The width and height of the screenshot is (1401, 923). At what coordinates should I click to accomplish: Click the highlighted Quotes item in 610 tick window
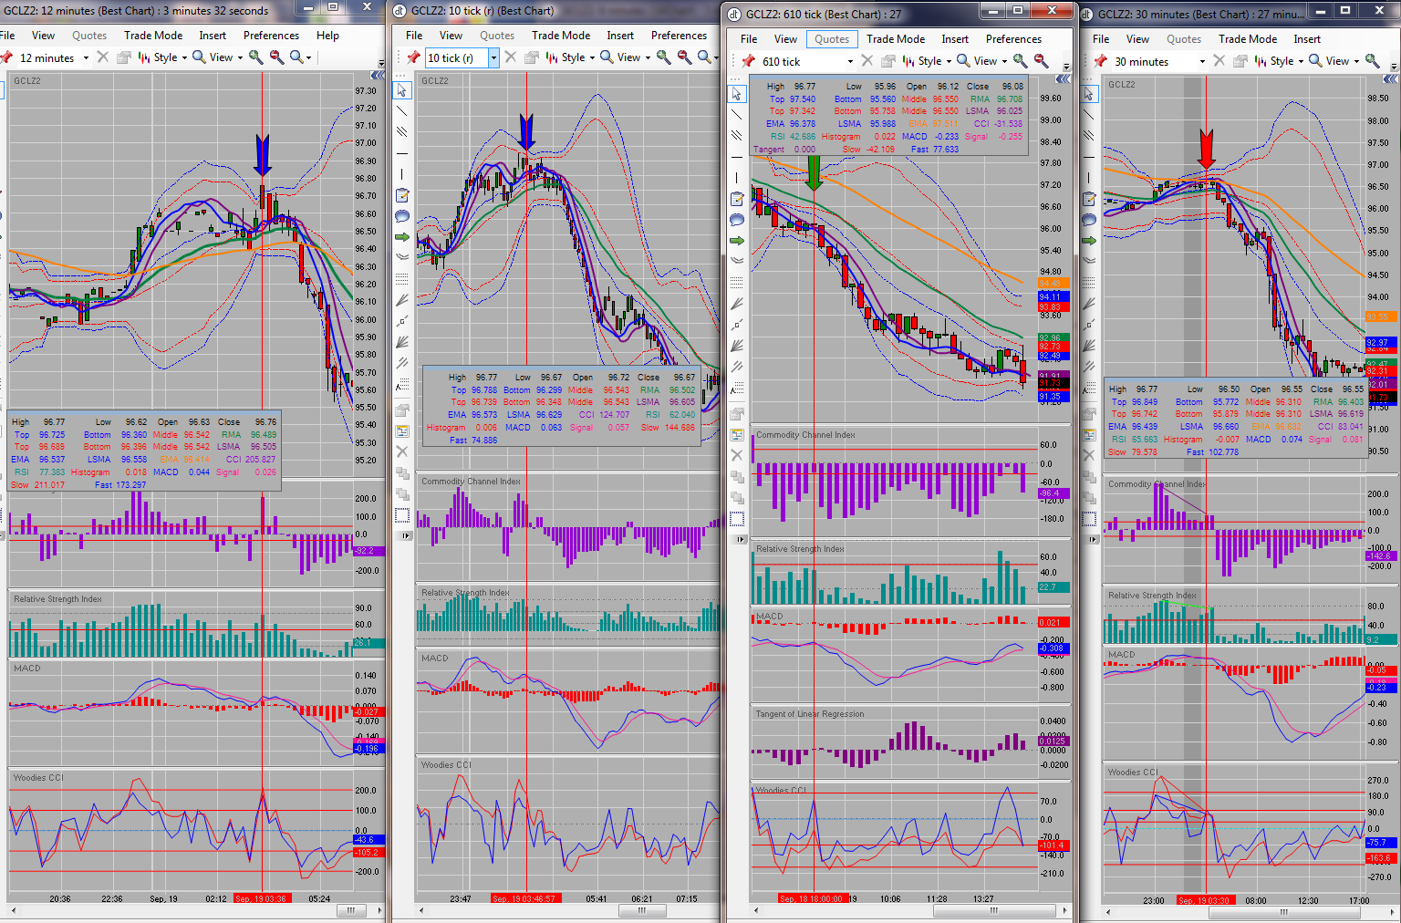click(x=832, y=39)
